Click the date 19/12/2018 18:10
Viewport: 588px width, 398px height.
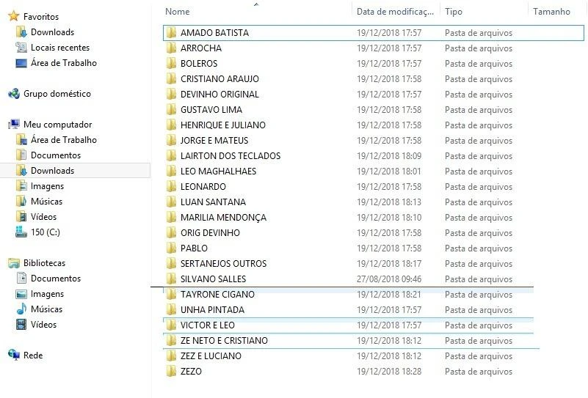(x=389, y=217)
